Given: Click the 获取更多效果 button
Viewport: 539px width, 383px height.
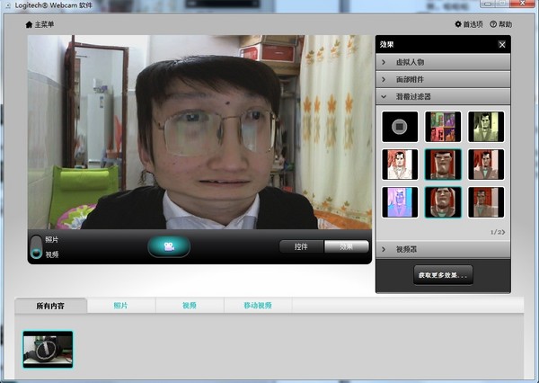Looking at the screenshot, I should coord(443,272).
